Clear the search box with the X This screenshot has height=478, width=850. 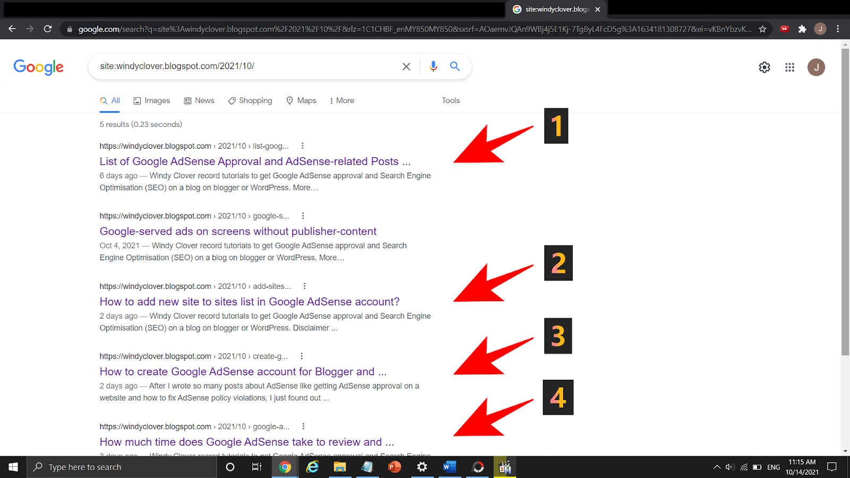406,66
